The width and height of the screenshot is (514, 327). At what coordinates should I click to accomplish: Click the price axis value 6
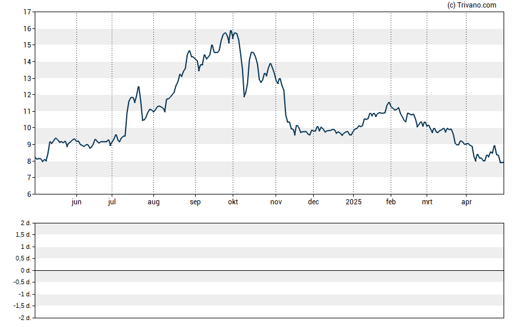click(29, 194)
